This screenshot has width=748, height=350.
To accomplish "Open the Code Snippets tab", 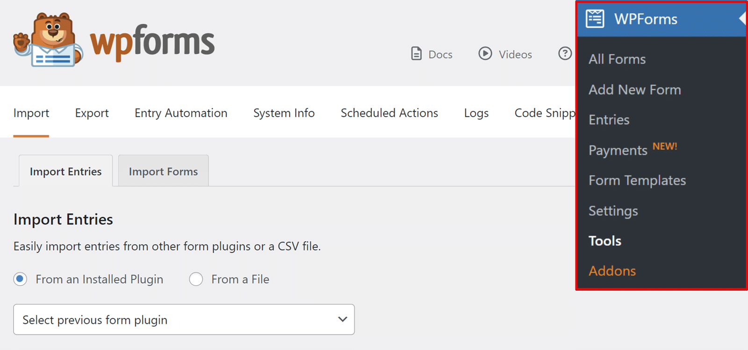I will point(545,113).
